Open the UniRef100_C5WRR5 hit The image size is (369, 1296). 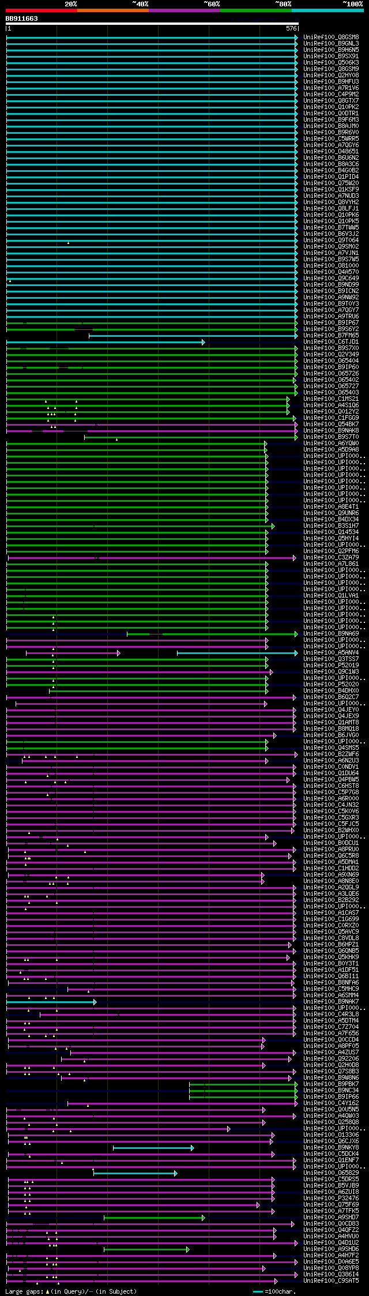[331, 138]
